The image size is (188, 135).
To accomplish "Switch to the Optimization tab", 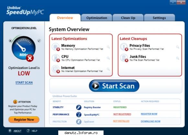I will 97,18.
